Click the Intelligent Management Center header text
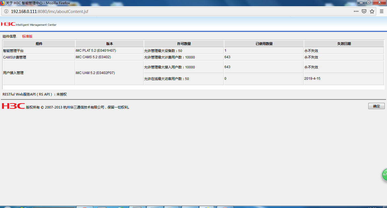 36,25
